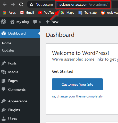
Task: Click the Posts pushpin icon
Action: point(4,63)
